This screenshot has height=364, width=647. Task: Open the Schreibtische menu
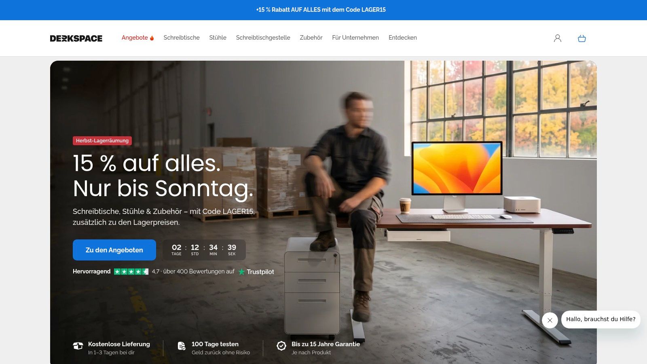(182, 38)
